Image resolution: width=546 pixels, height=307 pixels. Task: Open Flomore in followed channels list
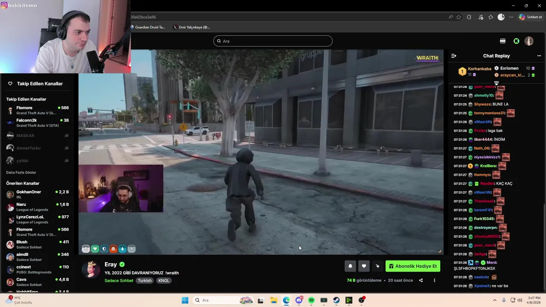click(38, 110)
